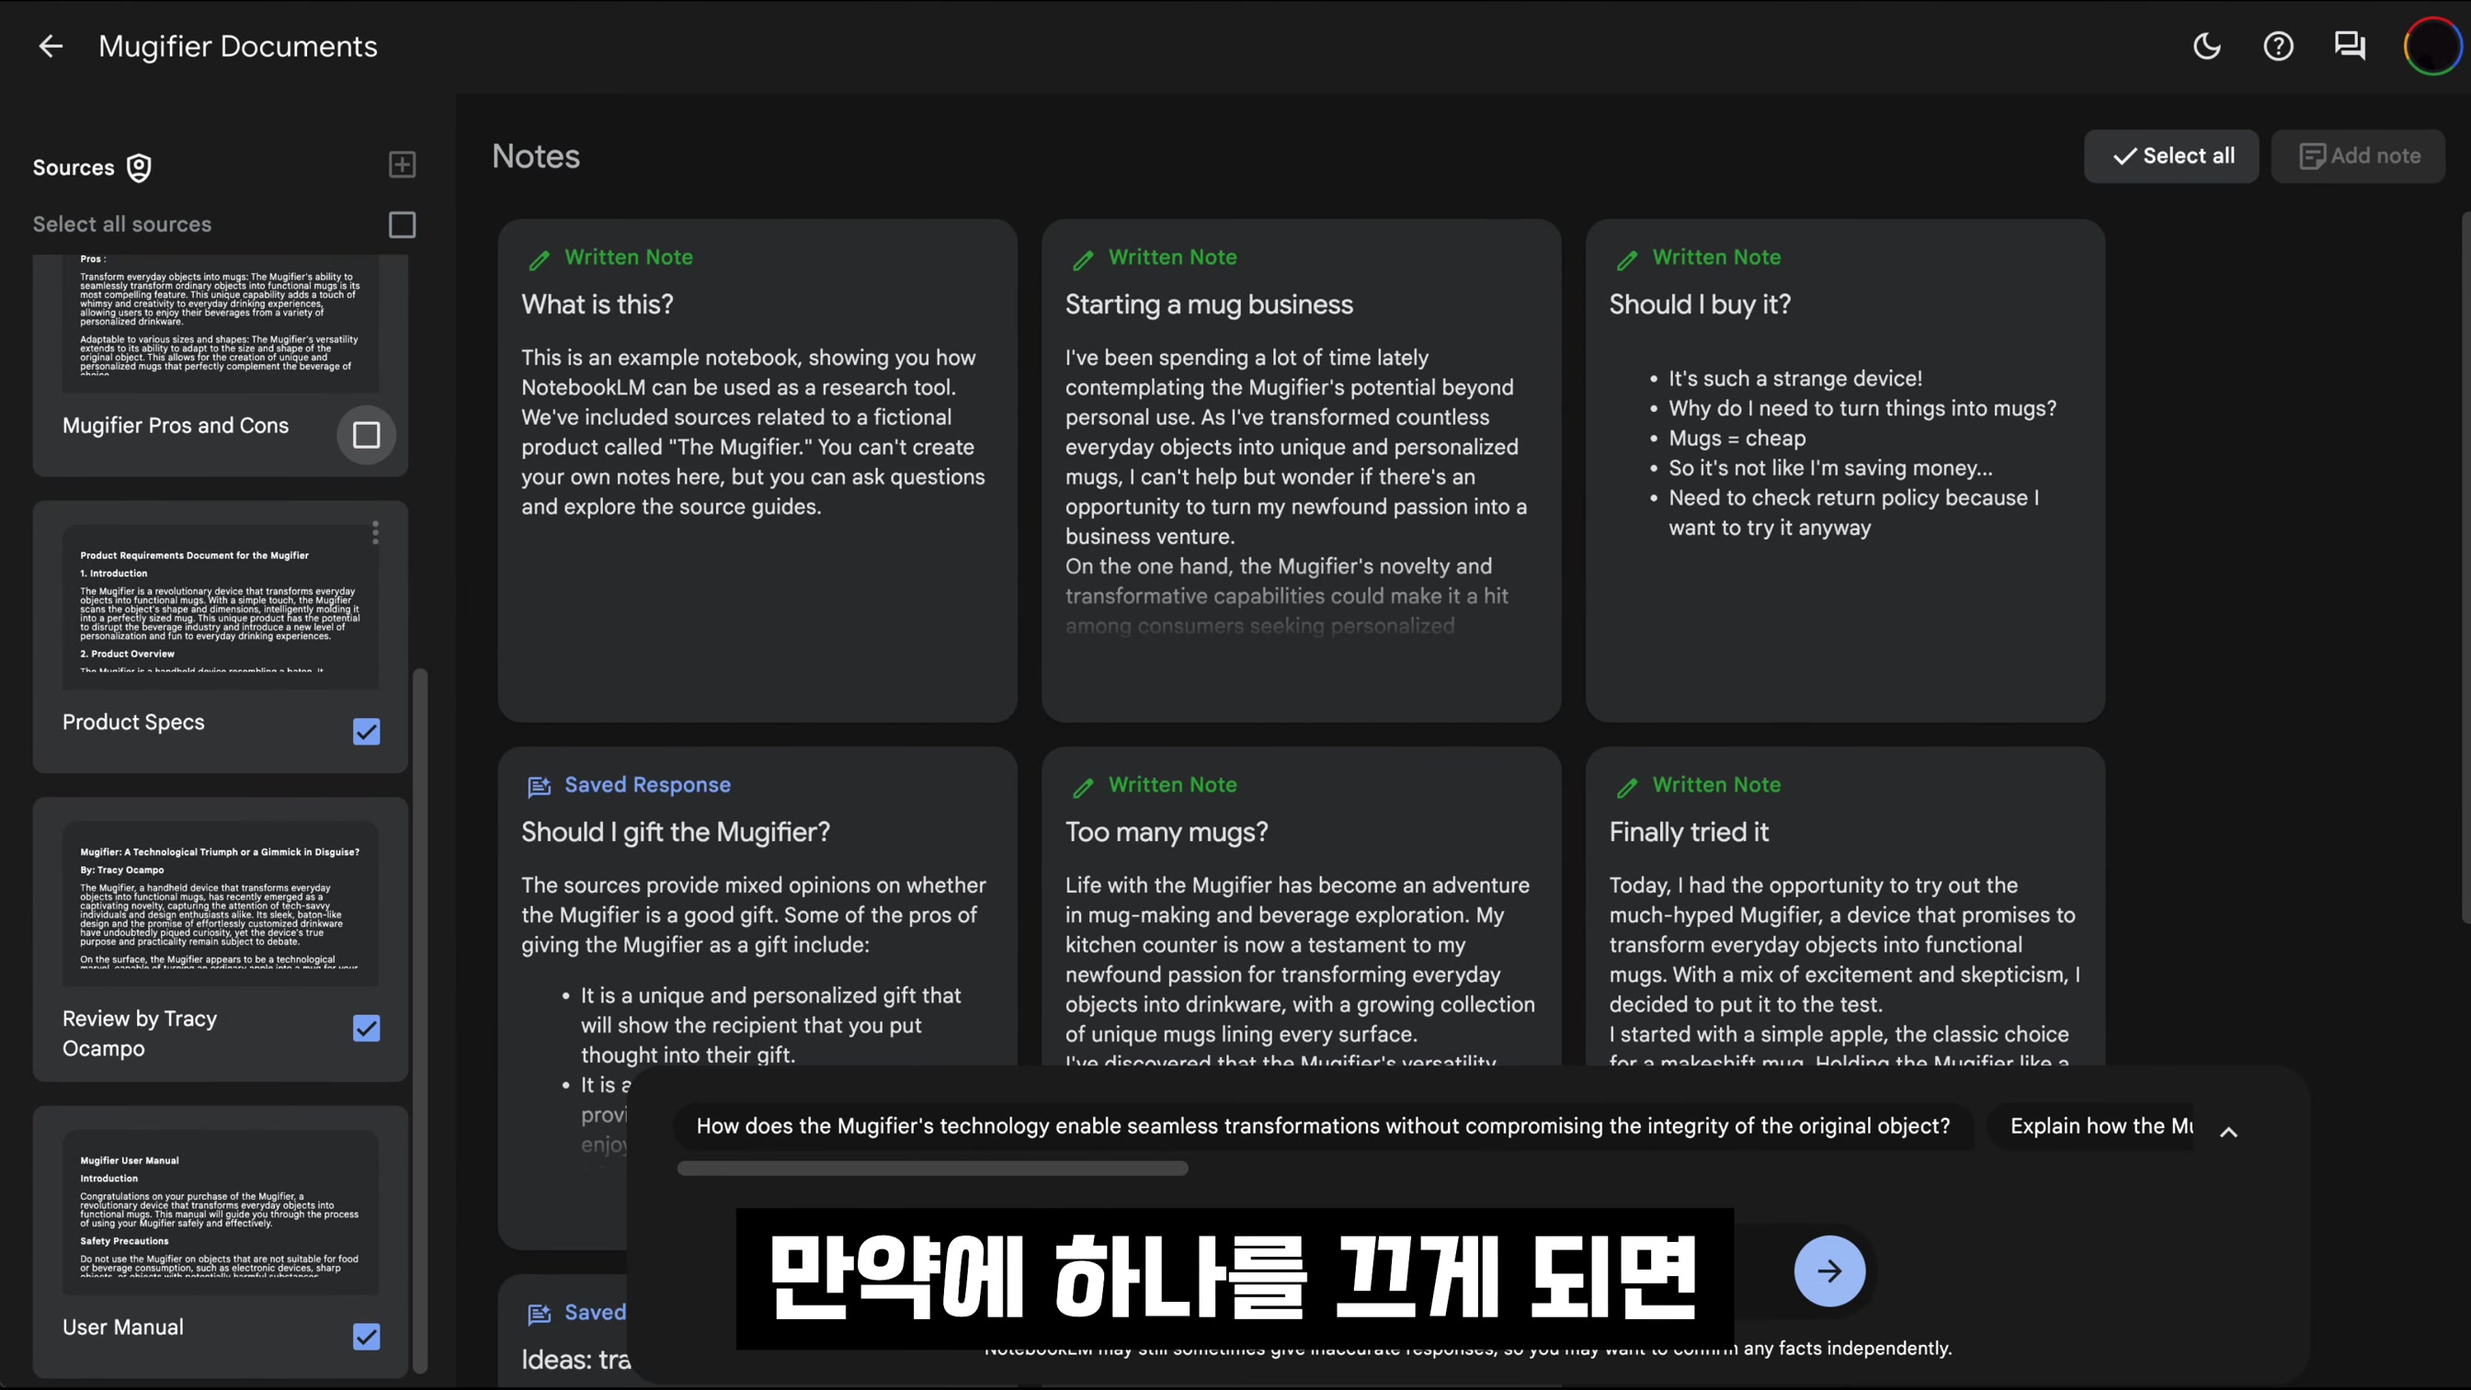This screenshot has width=2471, height=1390.
Task: Click the 'Select all sources' label
Action: [x=122, y=224]
